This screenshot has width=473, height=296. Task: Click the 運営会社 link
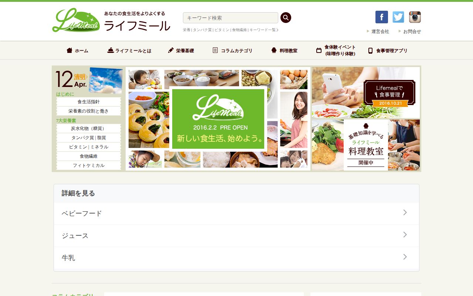click(378, 31)
